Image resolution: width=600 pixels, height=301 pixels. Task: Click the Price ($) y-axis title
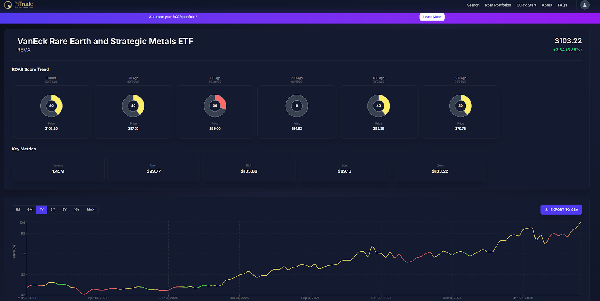pyautogui.click(x=14, y=252)
